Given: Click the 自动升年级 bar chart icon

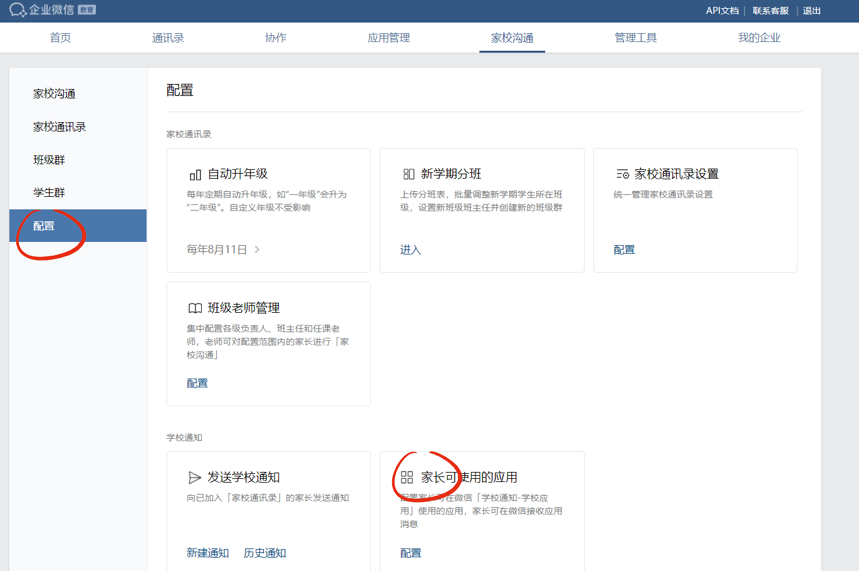Looking at the screenshot, I should [x=195, y=174].
